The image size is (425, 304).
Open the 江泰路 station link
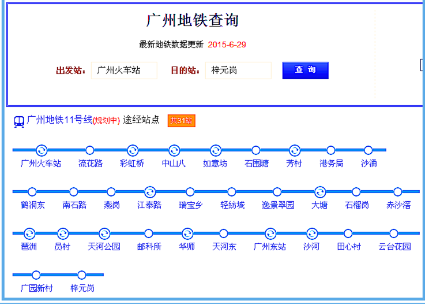[x=149, y=205]
